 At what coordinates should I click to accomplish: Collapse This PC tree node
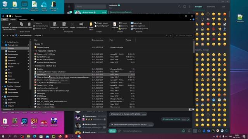point(2,97)
